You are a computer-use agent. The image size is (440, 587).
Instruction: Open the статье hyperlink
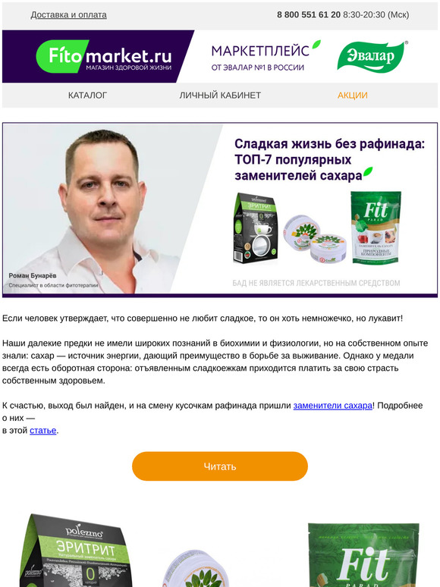point(43,430)
